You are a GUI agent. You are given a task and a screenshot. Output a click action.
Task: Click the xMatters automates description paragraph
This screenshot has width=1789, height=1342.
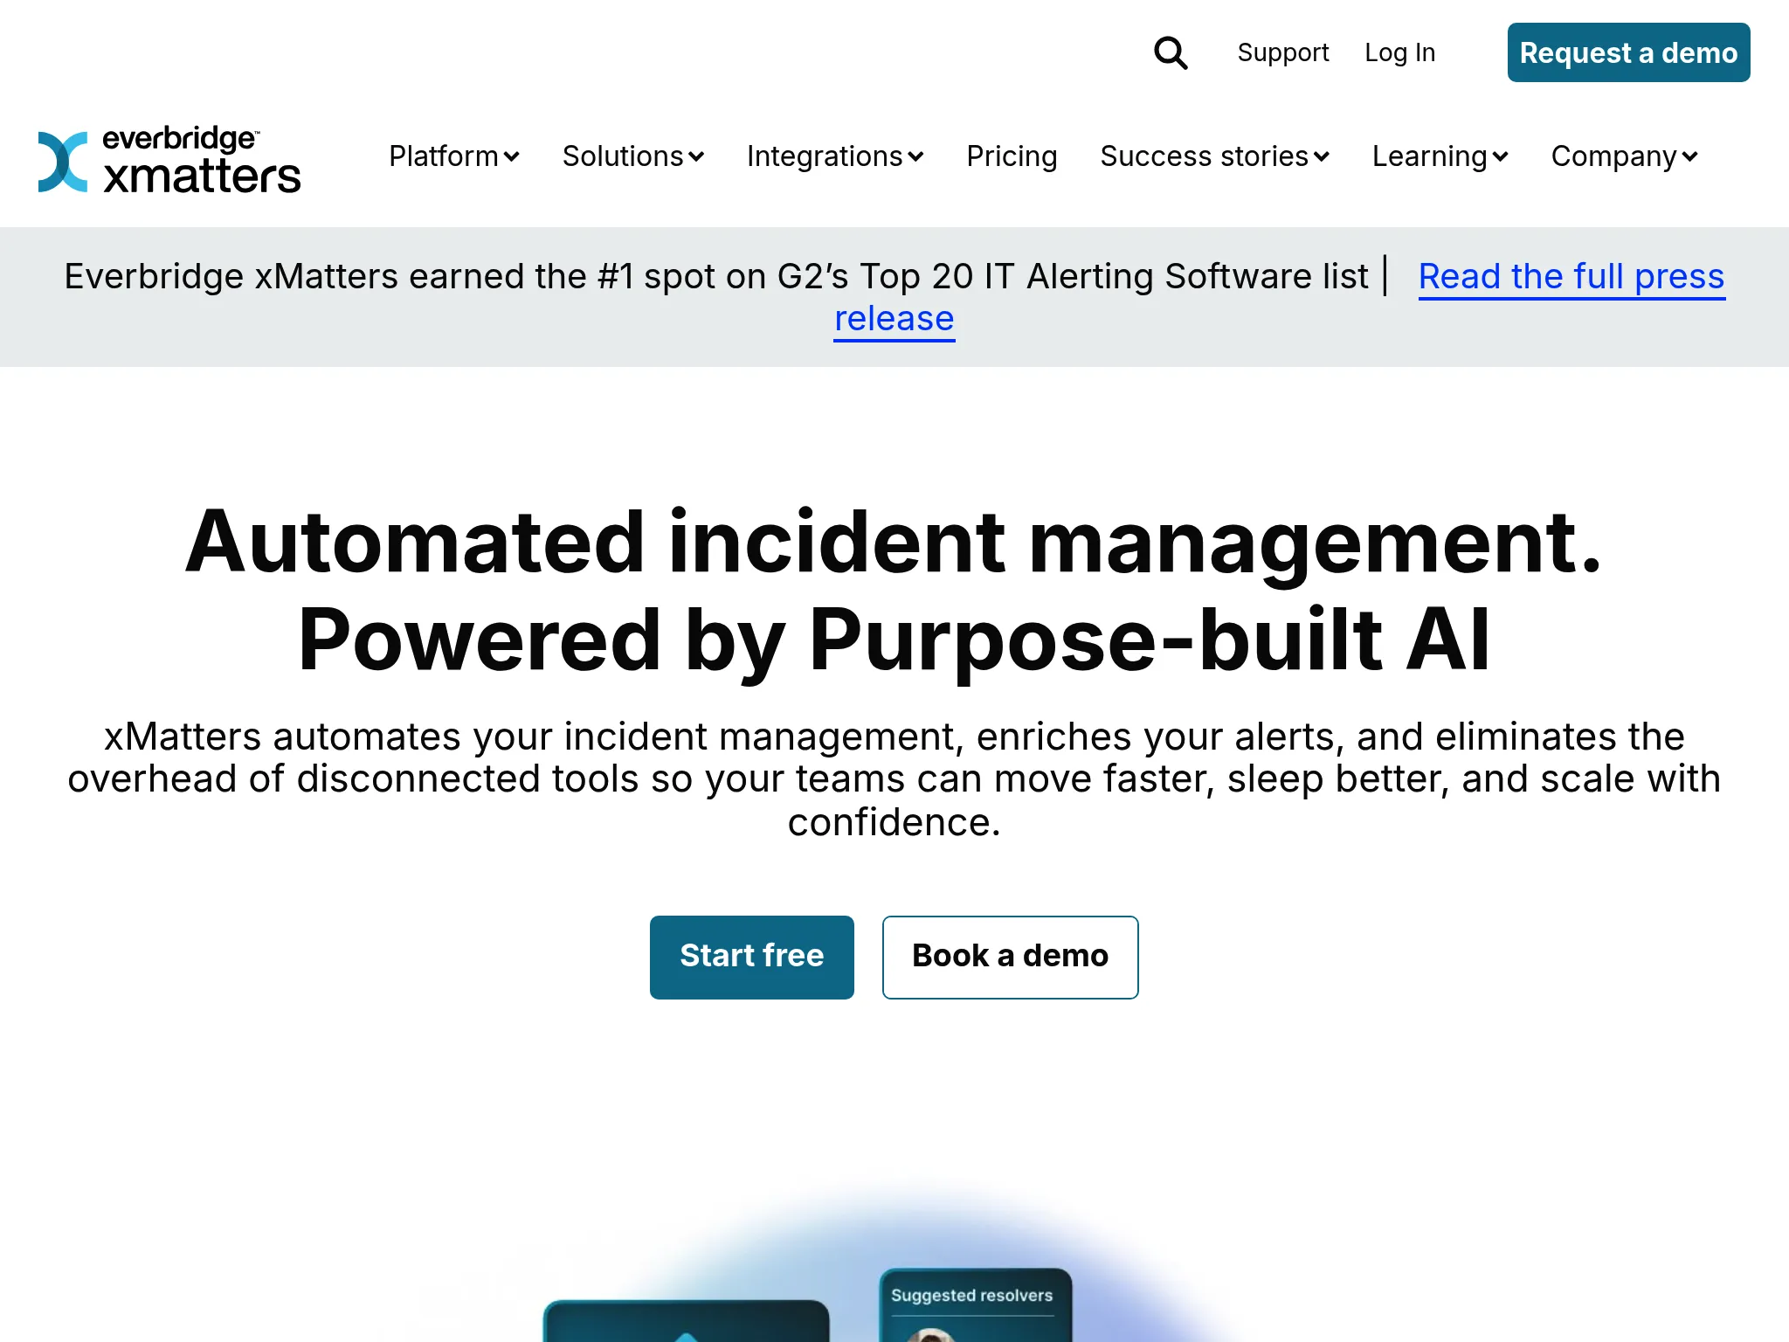point(894,779)
